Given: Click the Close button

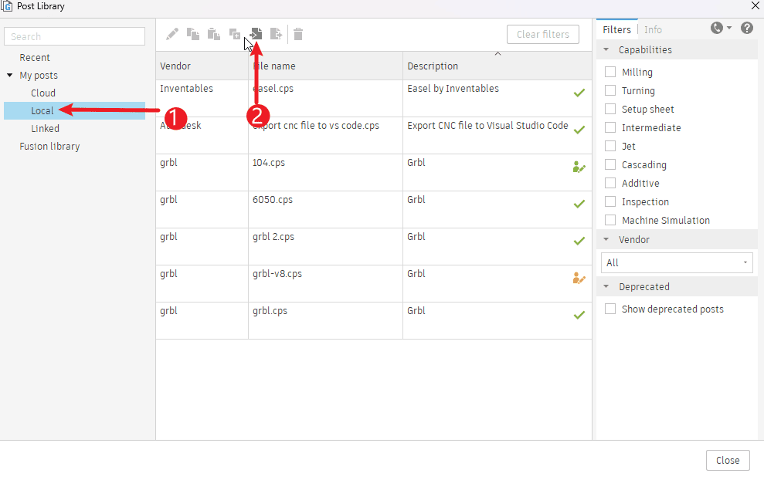Looking at the screenshot, I should [727, 460].
